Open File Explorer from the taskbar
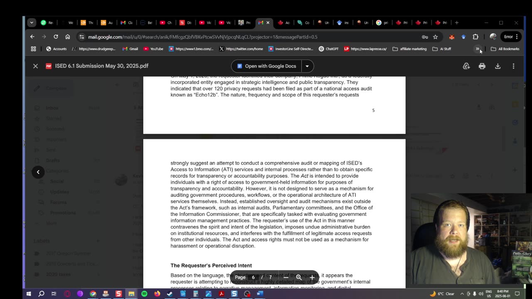Image resolution: width=532 pixels, height=299 pixels. (131, 294)
